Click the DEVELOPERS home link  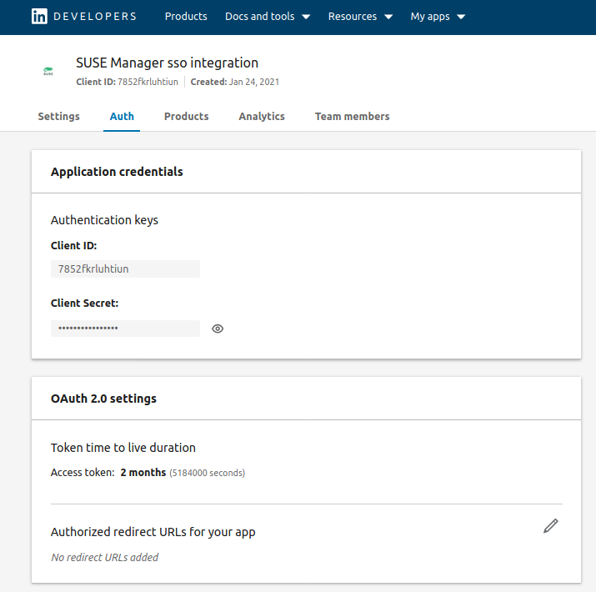[95, 17]
